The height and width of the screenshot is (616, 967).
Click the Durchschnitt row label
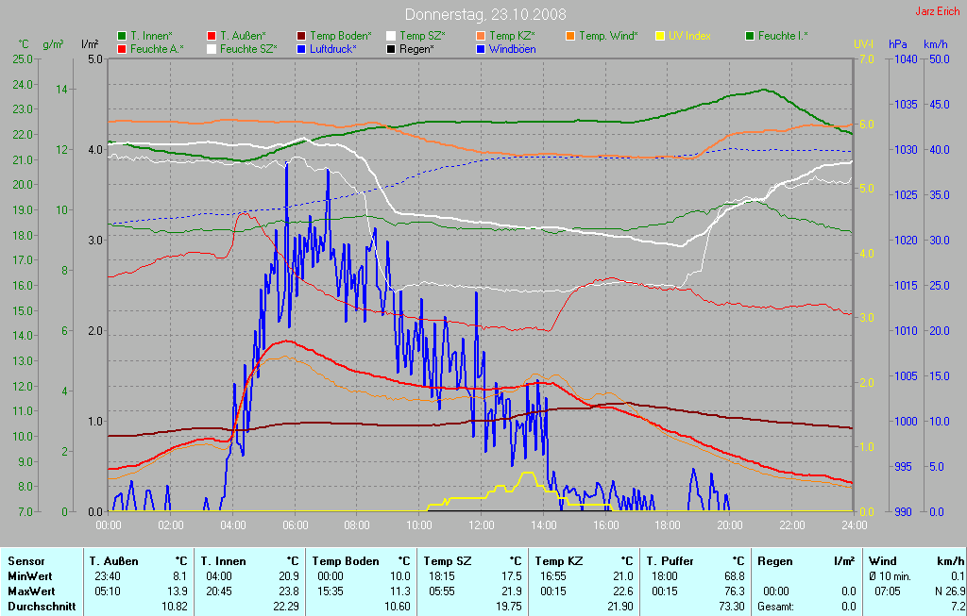click(42, 607)
